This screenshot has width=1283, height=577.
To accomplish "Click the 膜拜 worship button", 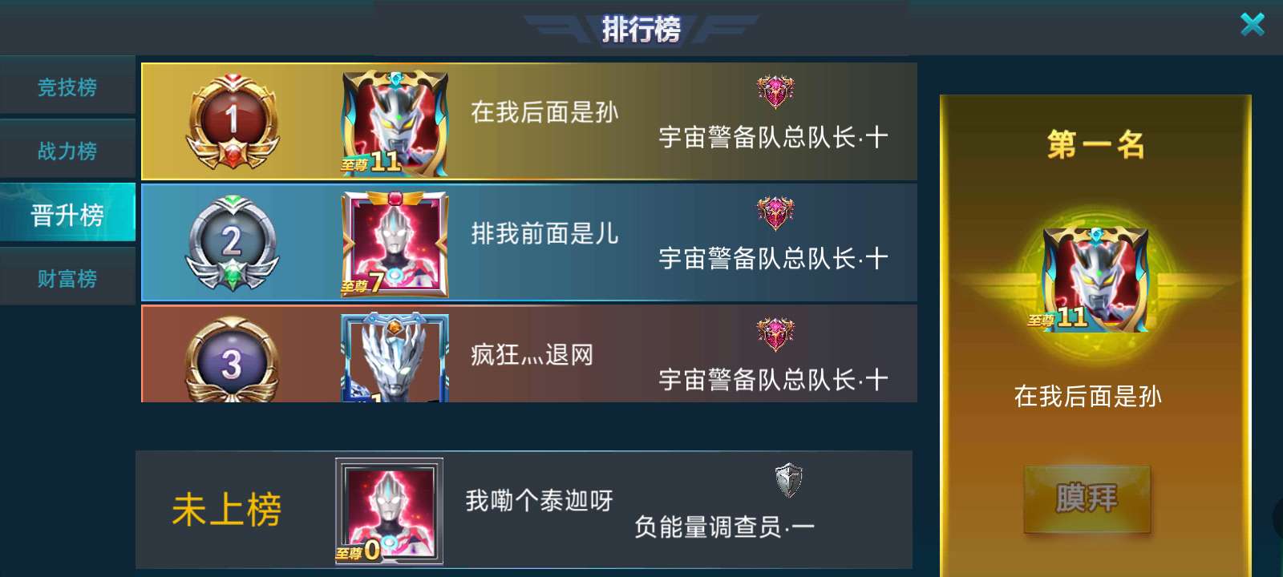I will pos(1087,498).
